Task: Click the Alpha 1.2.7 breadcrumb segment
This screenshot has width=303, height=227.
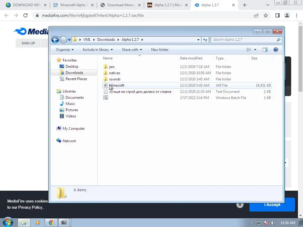Action: [x=130, y=40]
